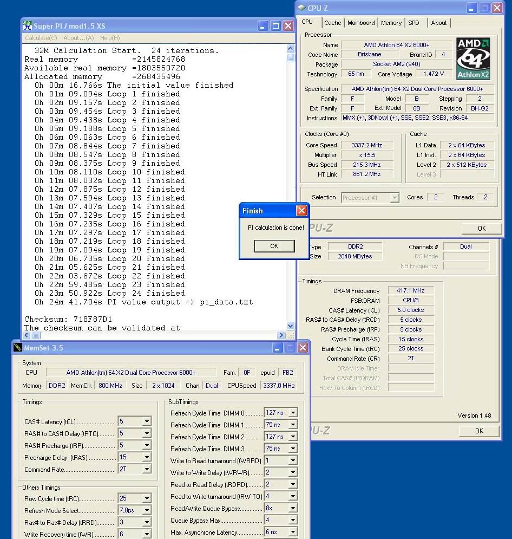Click OK in the Finish dialog
Screen dimensions: 512x539
tap(274, 246)
